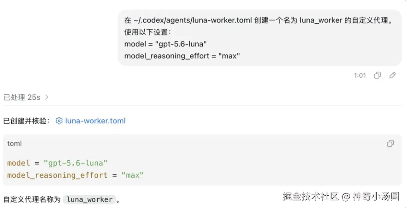This screenshot has width=406, height=208.
Task: Open the luna-worker.toml file link
Action: pos(95,121)
